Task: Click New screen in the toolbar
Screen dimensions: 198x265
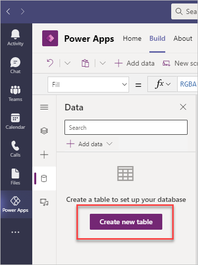Action: pyautogui.click(x=180, y=63)
